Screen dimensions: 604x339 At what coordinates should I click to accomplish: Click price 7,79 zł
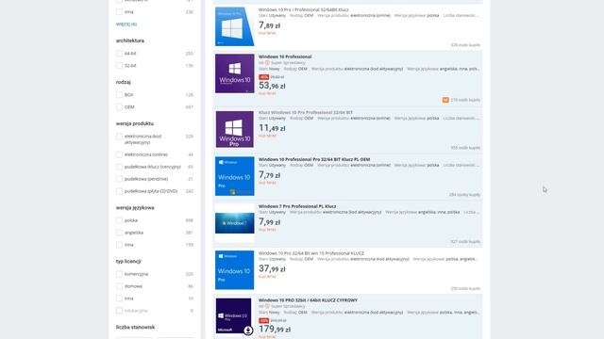(269, 175)
